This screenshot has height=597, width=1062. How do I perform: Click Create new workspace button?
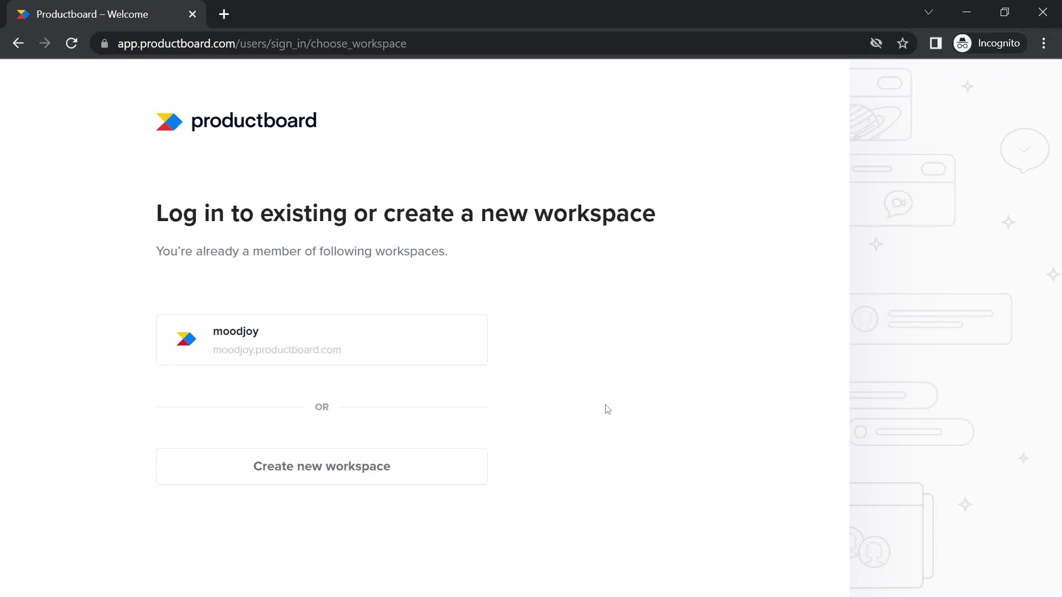pyautogui.click(x=322, y=466)
